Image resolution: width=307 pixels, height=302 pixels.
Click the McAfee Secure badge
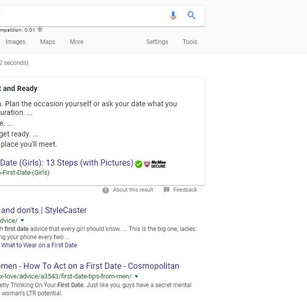(155, 164)
